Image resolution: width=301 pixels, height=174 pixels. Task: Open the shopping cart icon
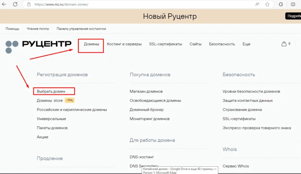point(284,44)
